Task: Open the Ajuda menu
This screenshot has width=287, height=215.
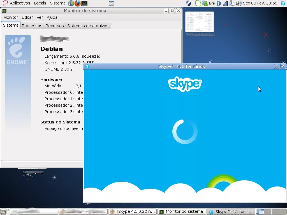Action: [52, 17]
